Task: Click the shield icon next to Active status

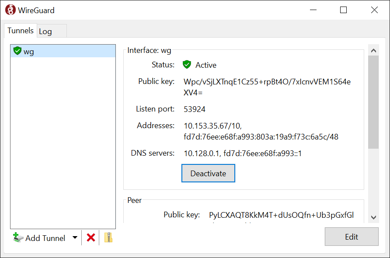Action: click(x=187, y=64)
